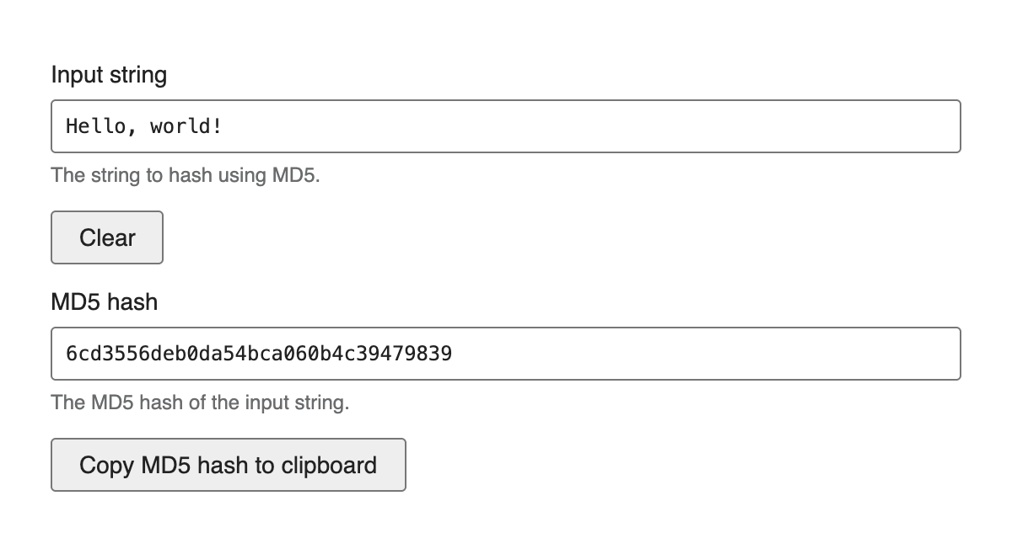Click the word 'MD5' in the input hint text
Viewport: 1012px width, 549px height.
pos(295,175)
